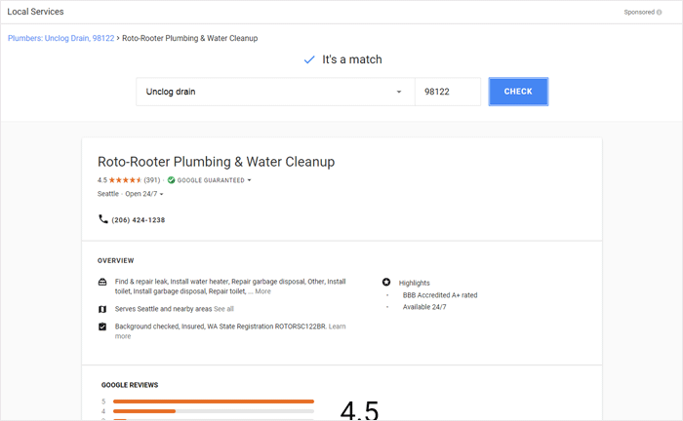This screenshot has height=421, width=683.
Task: Click the orange star rating
Action: click(126, 180)
